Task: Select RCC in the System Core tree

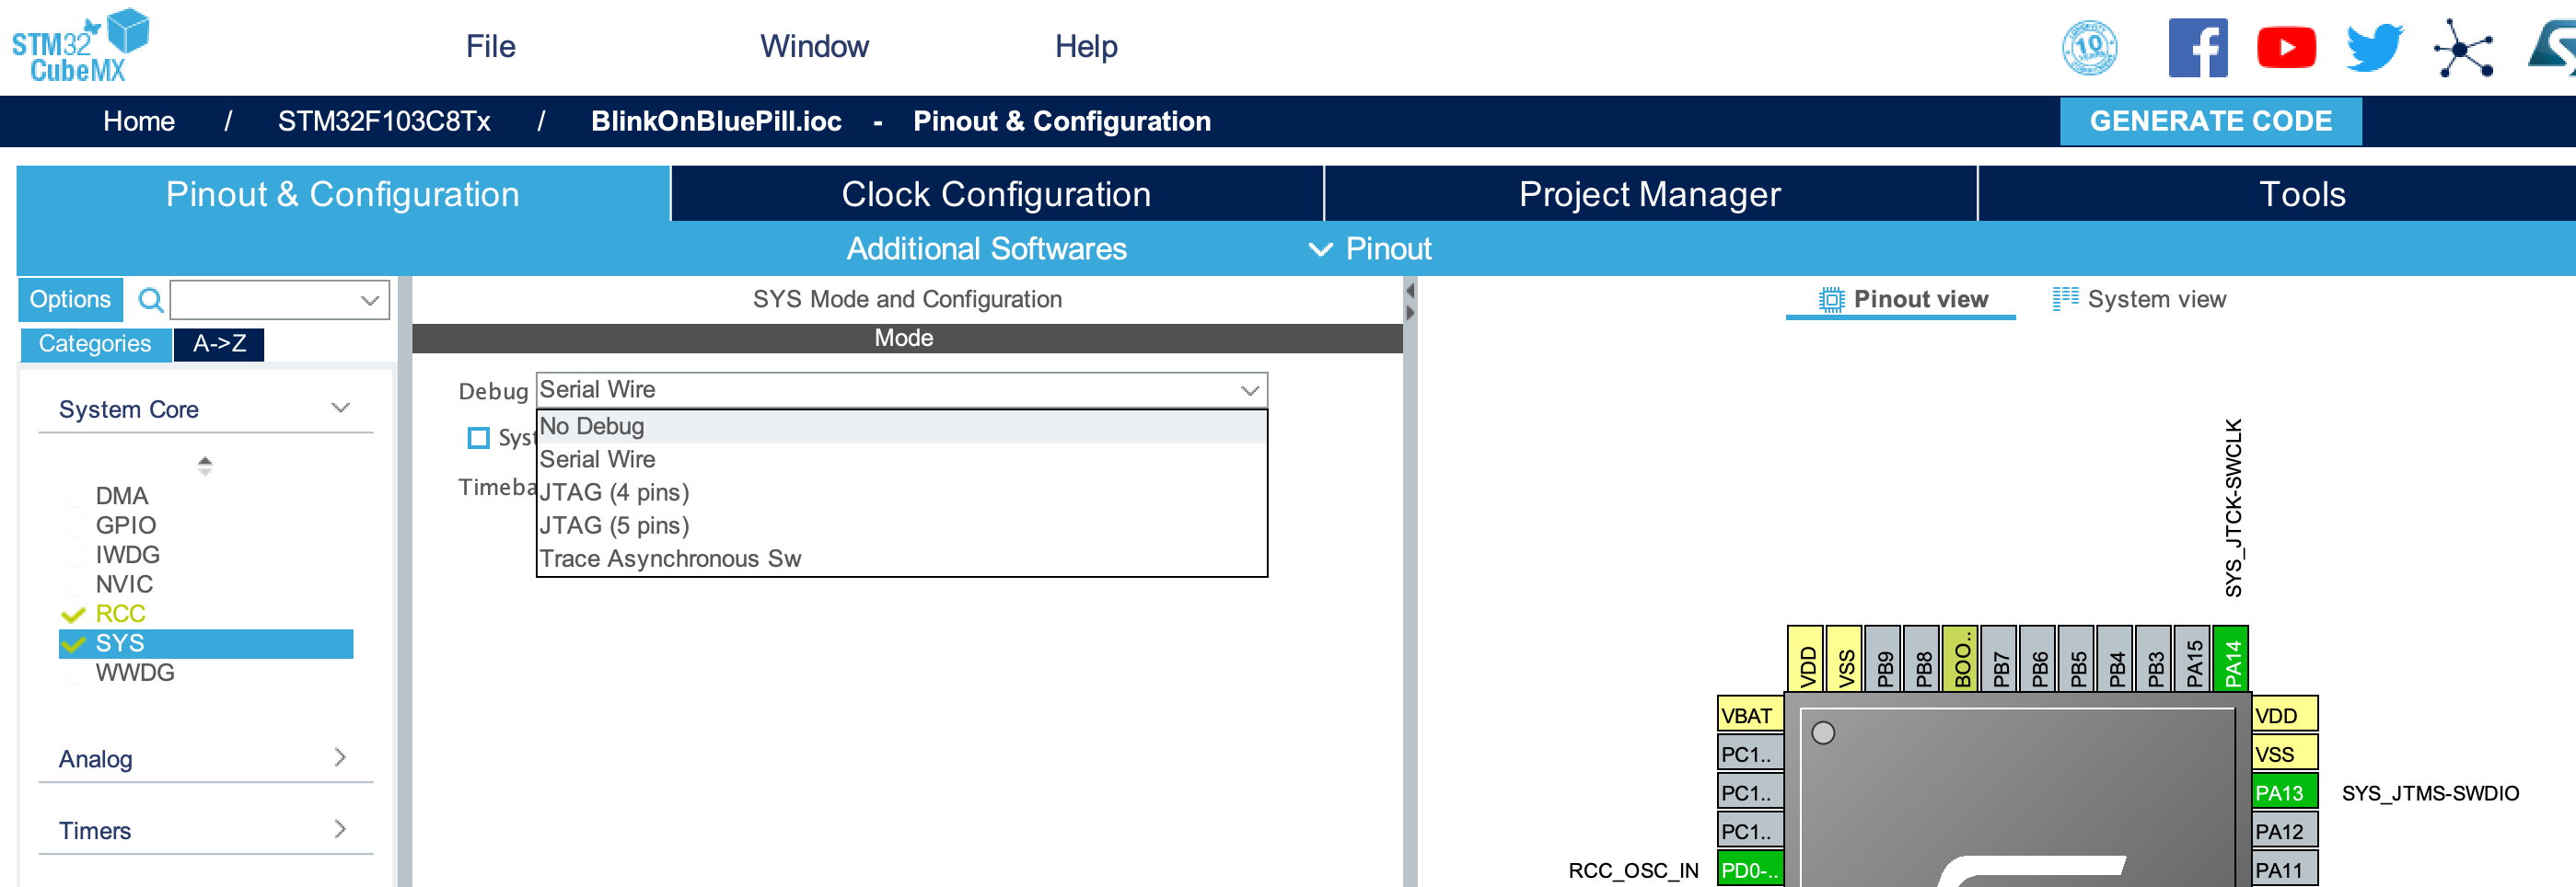Action: click(x=120, y=614)
